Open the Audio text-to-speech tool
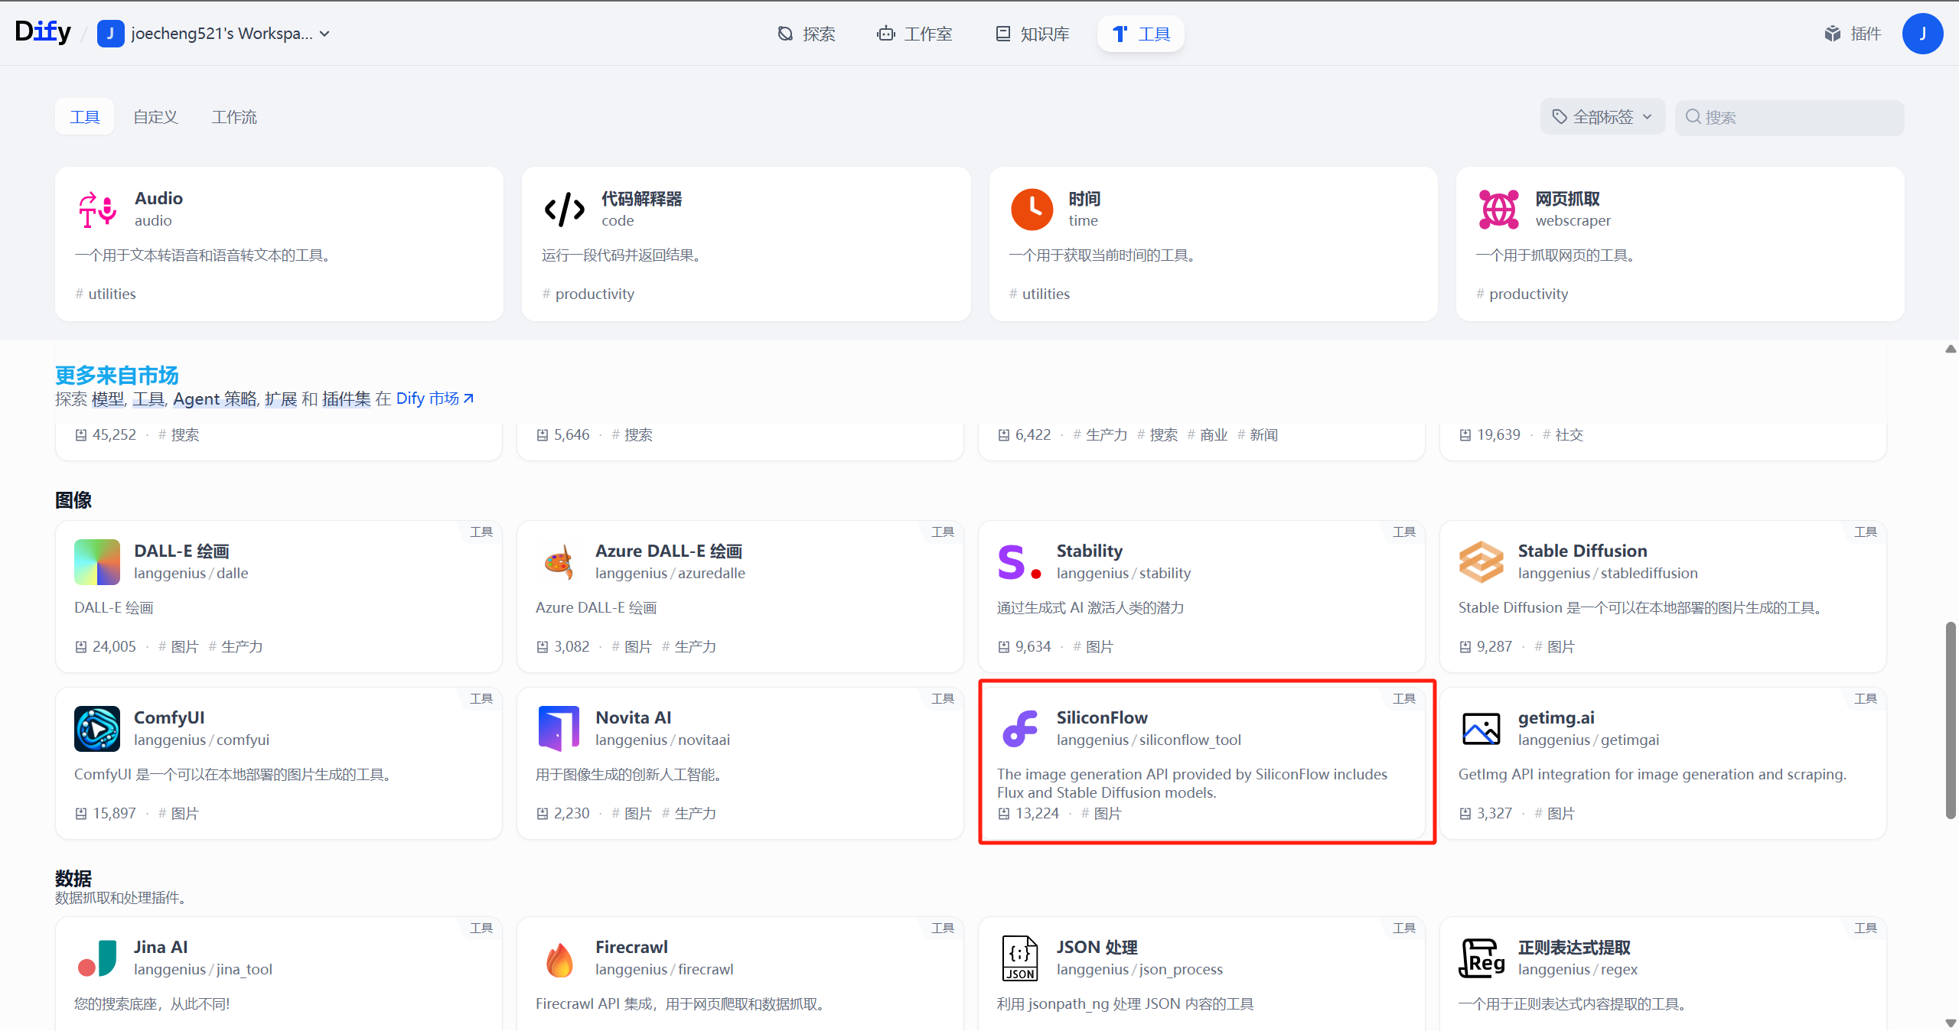The width and height of the screenshot is (1959, 1031). point(96,209)
